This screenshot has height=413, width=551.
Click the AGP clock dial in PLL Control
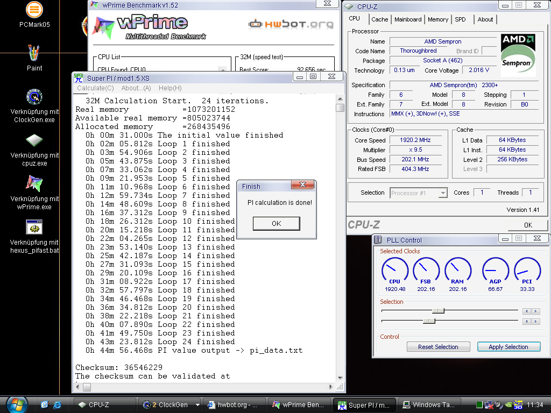(496, 270)
